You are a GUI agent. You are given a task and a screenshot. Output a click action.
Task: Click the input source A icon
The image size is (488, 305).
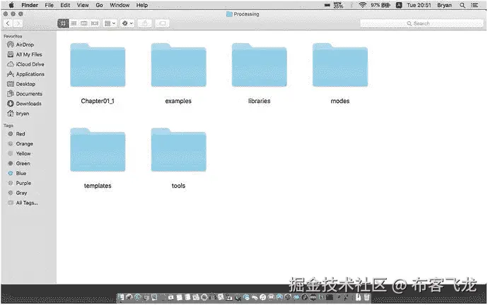click(x=399, y=5)
